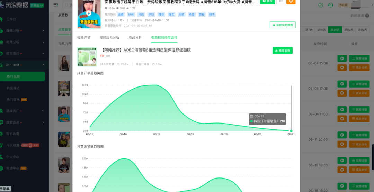Click the 面膜 hot word tag
This screenshot has height=192, width=374.
click(x=121, y=15)
